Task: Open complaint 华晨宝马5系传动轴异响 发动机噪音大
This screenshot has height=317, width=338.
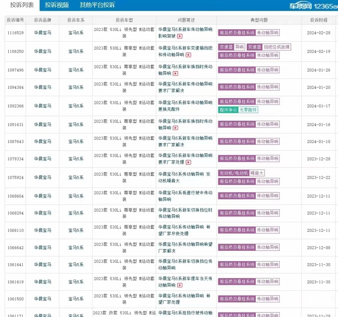Action: pyautogui.click(x=184, y=178)
